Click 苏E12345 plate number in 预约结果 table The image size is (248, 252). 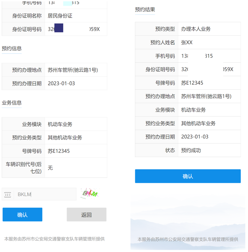(192, 83)
